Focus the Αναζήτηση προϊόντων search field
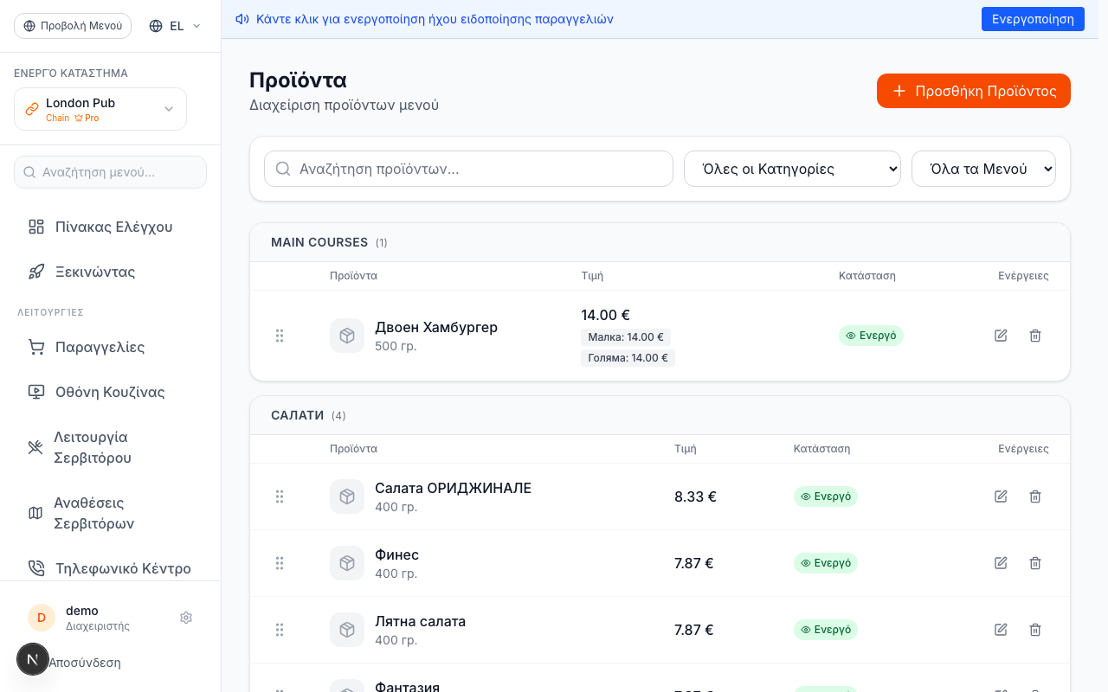 468,169
